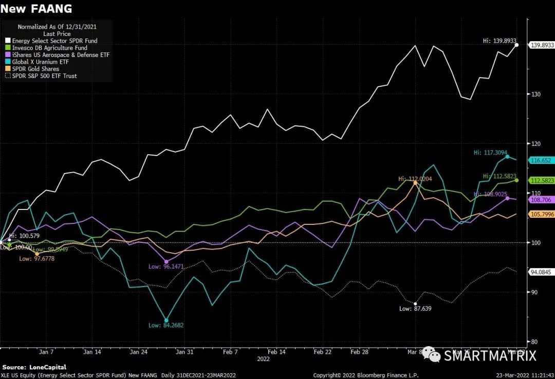Screen dimensions: 555x379
Task: Click the WeChat logo icon near SMARTMATRIX
Action: click(x=431, y=354)
